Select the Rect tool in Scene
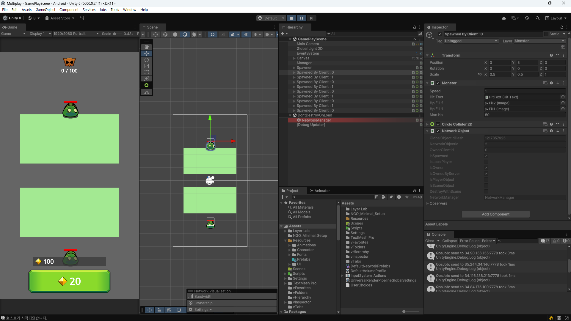Viewport: 571px width, 321px height. (x=147, y=72)
